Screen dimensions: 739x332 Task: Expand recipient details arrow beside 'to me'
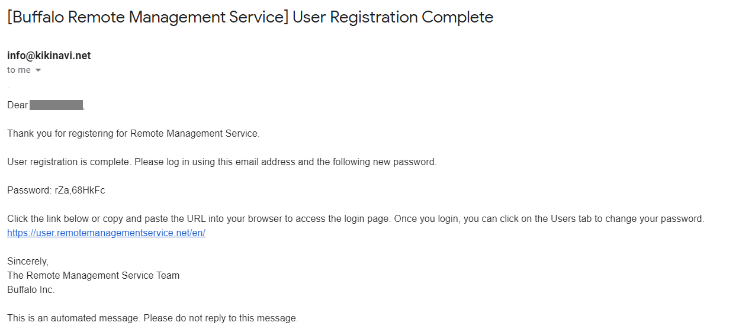38,70
